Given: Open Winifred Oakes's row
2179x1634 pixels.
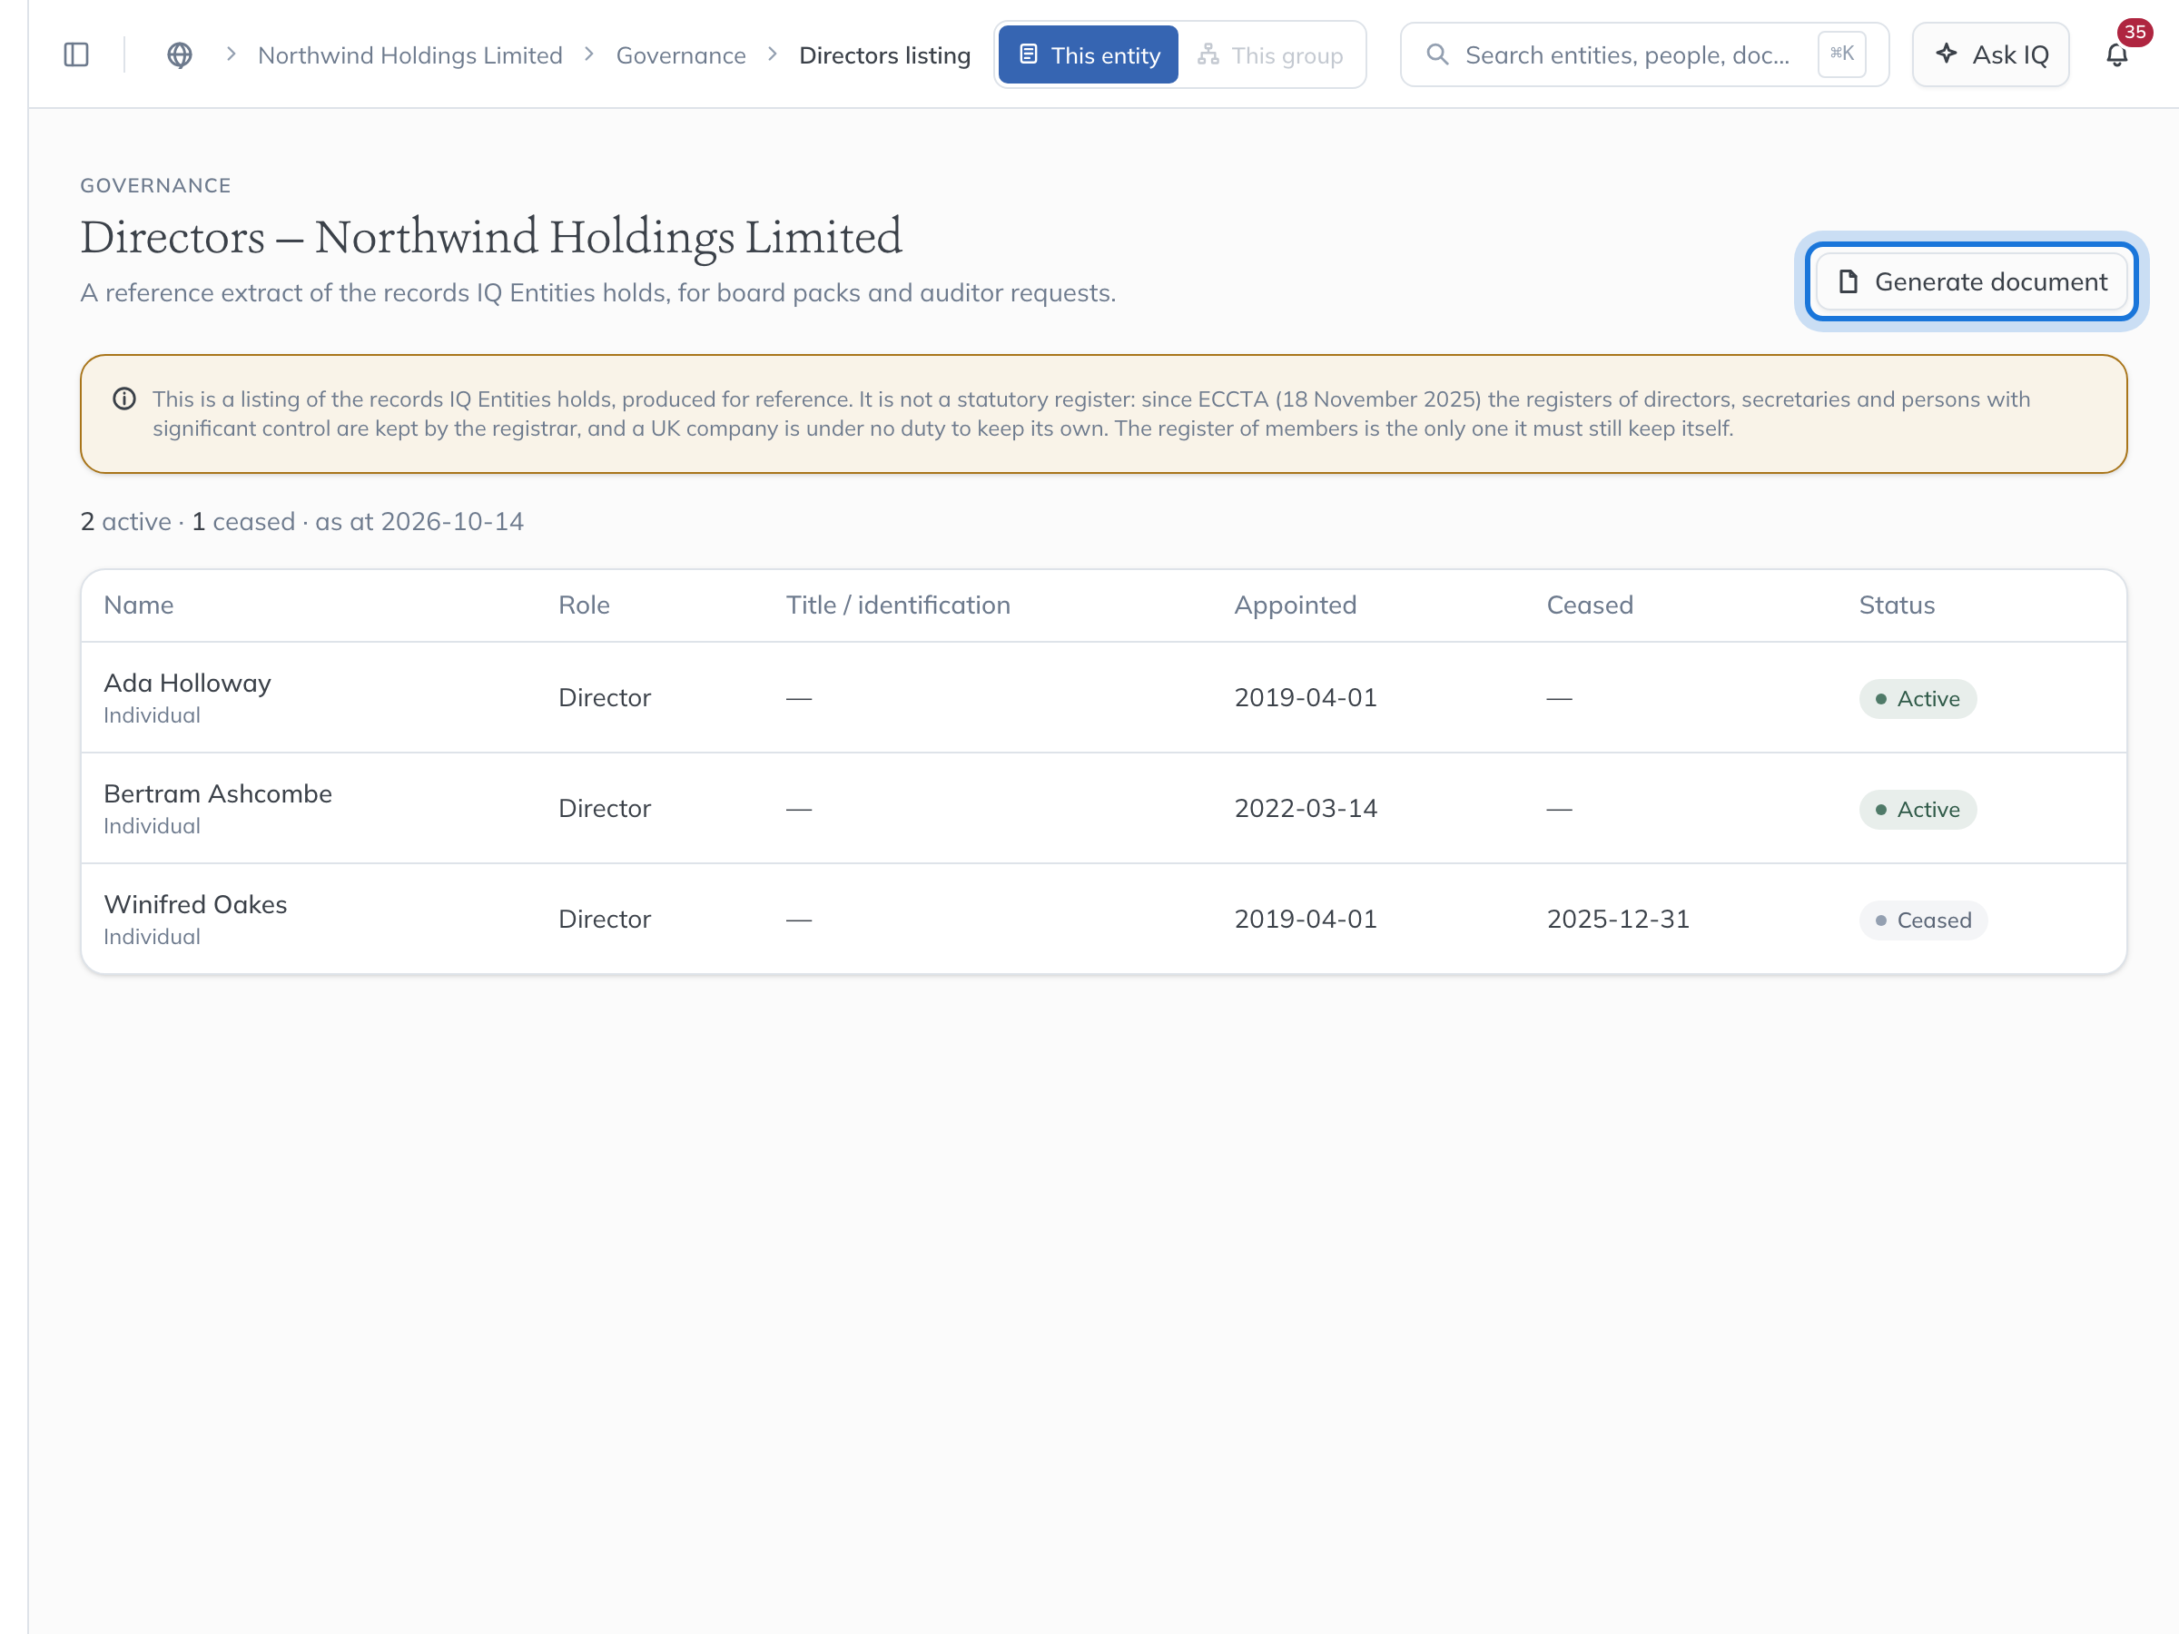Looking at the screenshot, I should [x=1103, y=919].
